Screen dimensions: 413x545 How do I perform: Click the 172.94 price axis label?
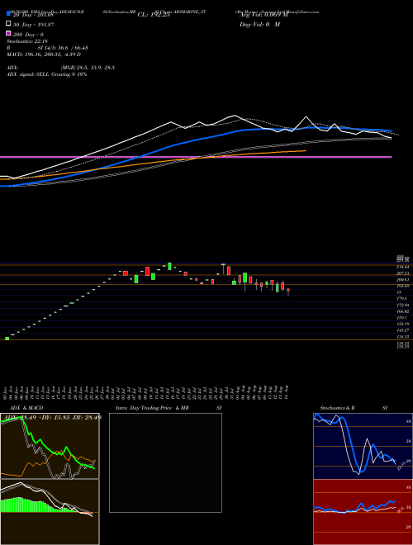[403, 305]
